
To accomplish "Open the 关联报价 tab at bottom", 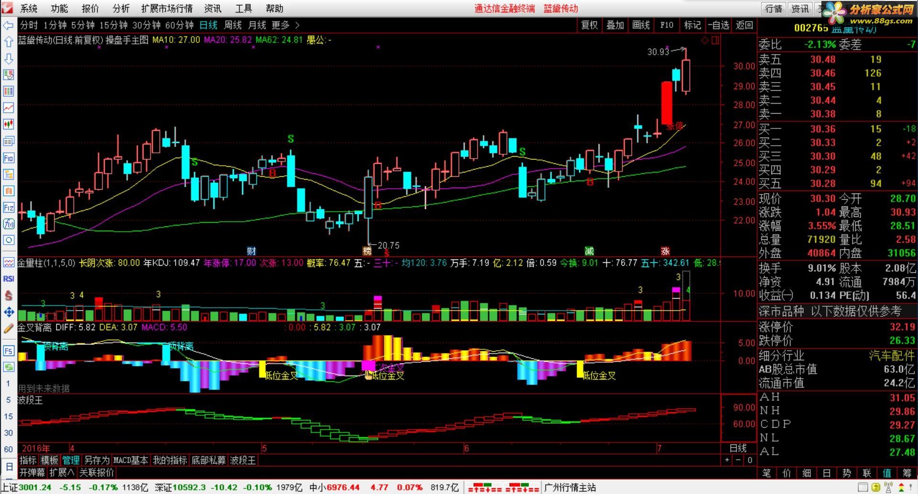I will click(97, 473).
